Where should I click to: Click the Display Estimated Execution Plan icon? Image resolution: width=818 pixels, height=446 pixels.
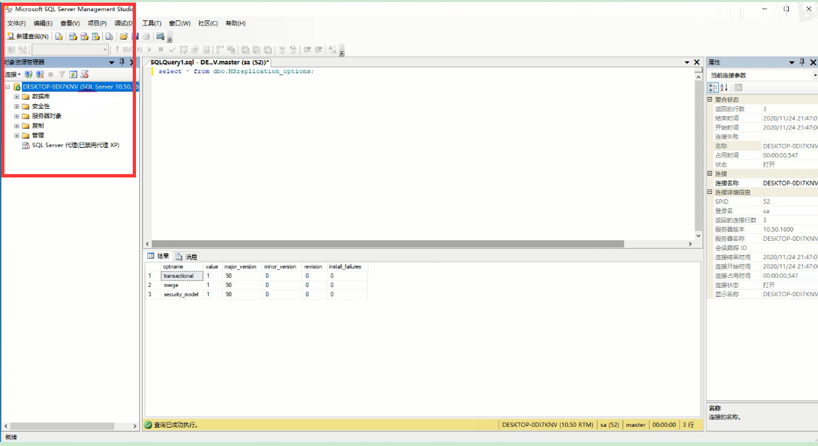coord(183,49)
